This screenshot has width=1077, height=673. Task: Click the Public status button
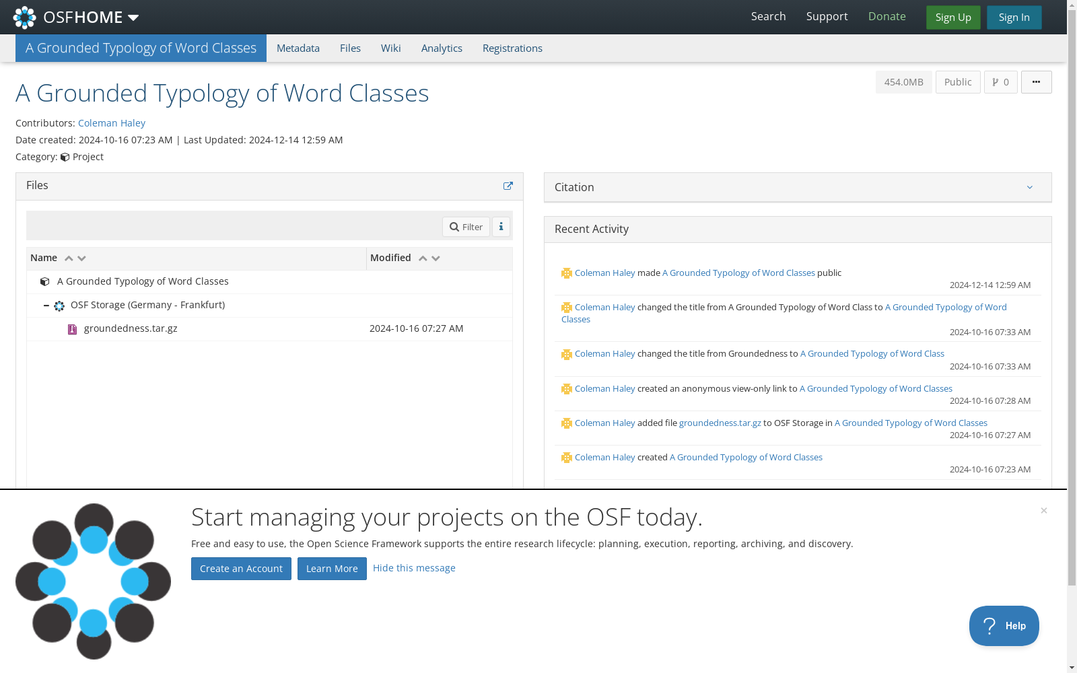point(958,82)
